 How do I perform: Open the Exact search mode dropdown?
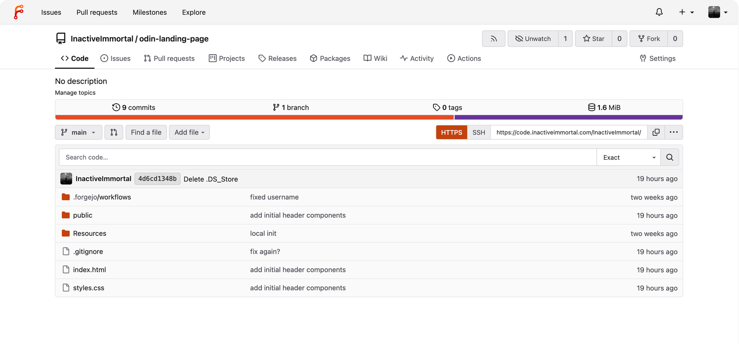tap(628, 157)
